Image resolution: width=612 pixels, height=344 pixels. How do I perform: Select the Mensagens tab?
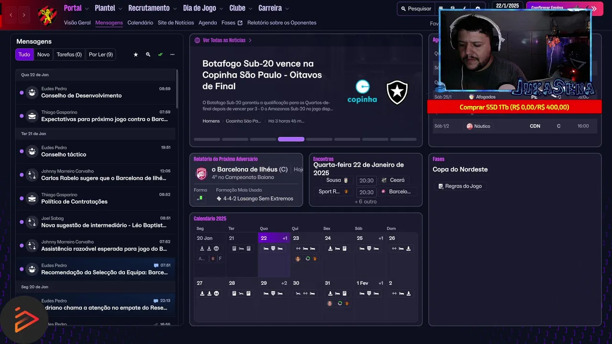[109, 22]
